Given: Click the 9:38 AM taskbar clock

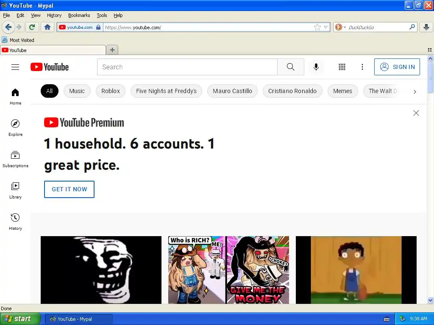Looking at the screenshot, I should [x=418, y=319].
